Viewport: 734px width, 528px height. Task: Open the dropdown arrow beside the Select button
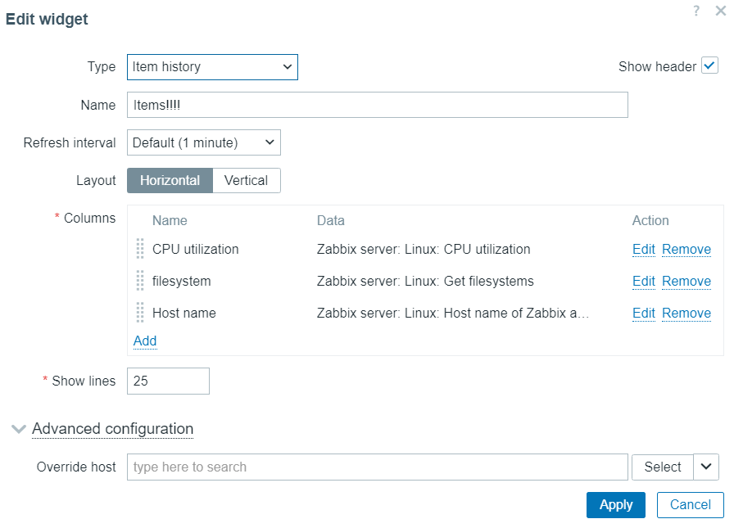pos(706,467)
